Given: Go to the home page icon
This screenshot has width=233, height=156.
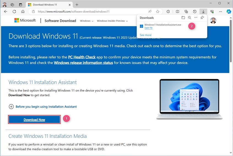Looking at the screenshot, I should (x=23, y=12).
